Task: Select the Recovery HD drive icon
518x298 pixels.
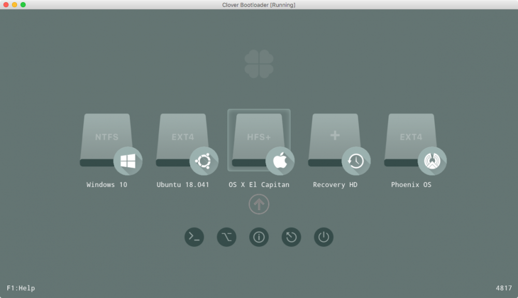Action: [x=339, y=145]
